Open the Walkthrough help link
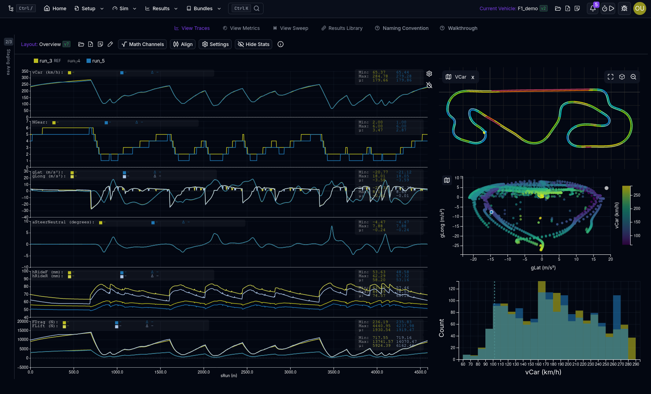The image size is (651, 394). [x=459, y=28]
